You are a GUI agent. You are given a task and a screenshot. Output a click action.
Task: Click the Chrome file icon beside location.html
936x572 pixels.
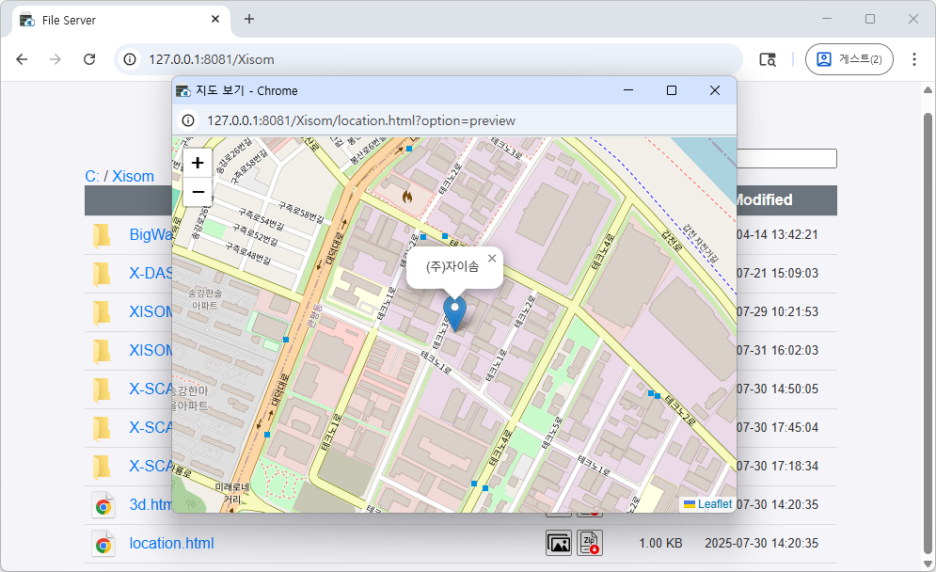pos(103,544)
